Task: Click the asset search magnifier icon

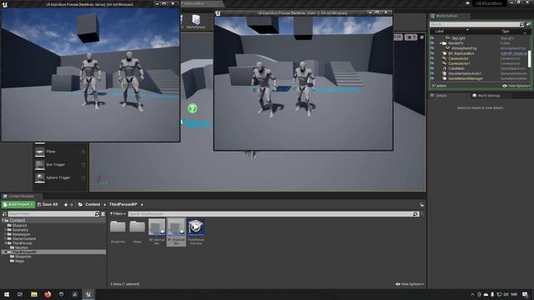Action: (416, 214)
